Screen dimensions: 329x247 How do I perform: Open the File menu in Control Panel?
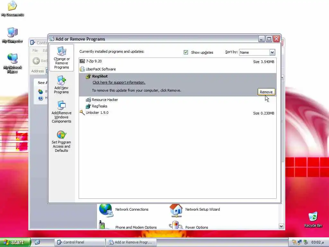[x=35, y=50]
